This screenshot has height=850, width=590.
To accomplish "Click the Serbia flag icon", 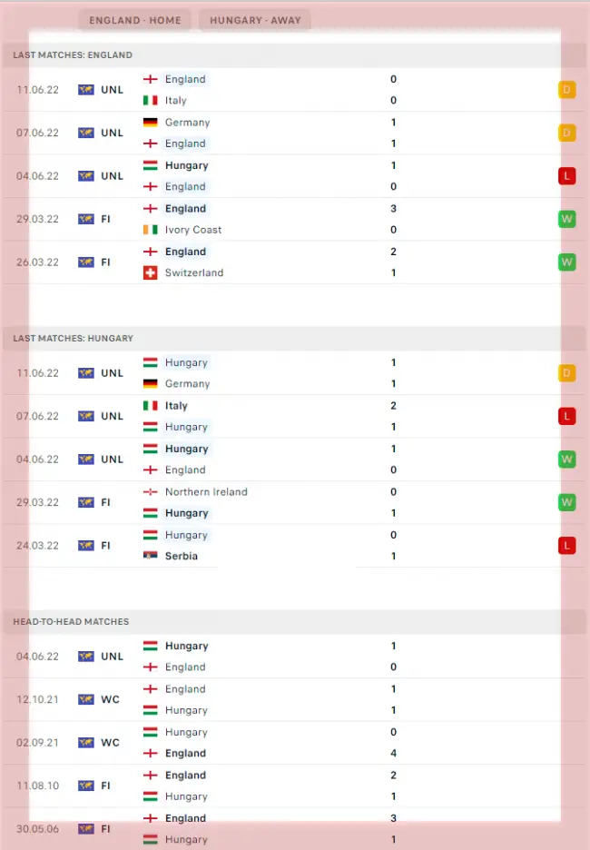I will point(151,556).
